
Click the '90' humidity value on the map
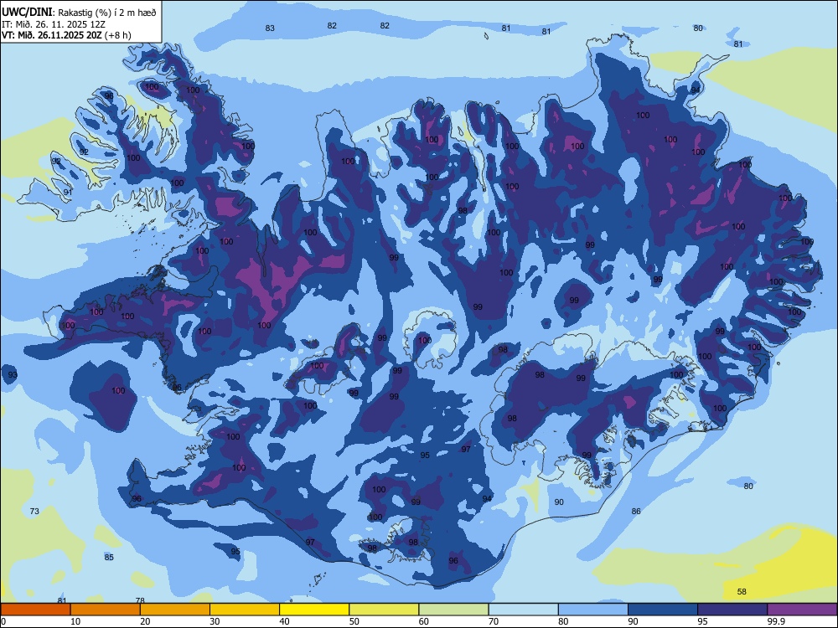click(559, 502)
